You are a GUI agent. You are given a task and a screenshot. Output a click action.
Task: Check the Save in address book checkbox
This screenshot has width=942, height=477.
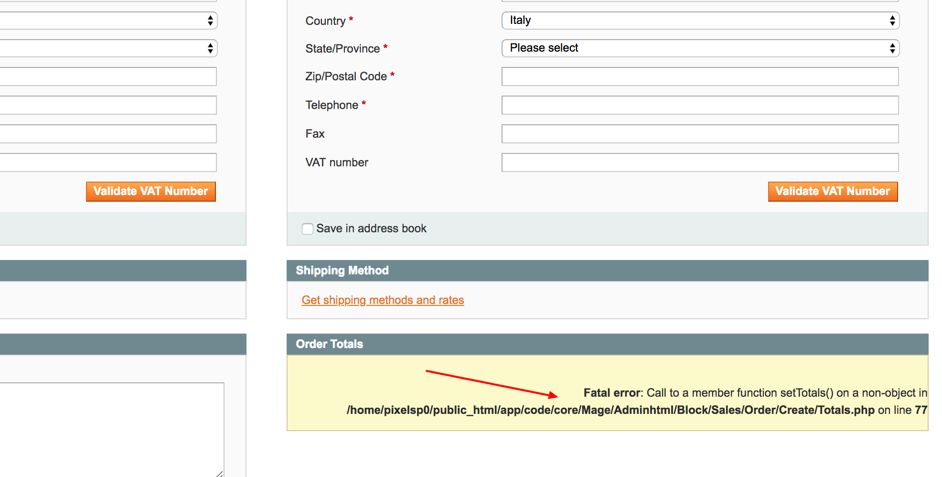(307, 229)
